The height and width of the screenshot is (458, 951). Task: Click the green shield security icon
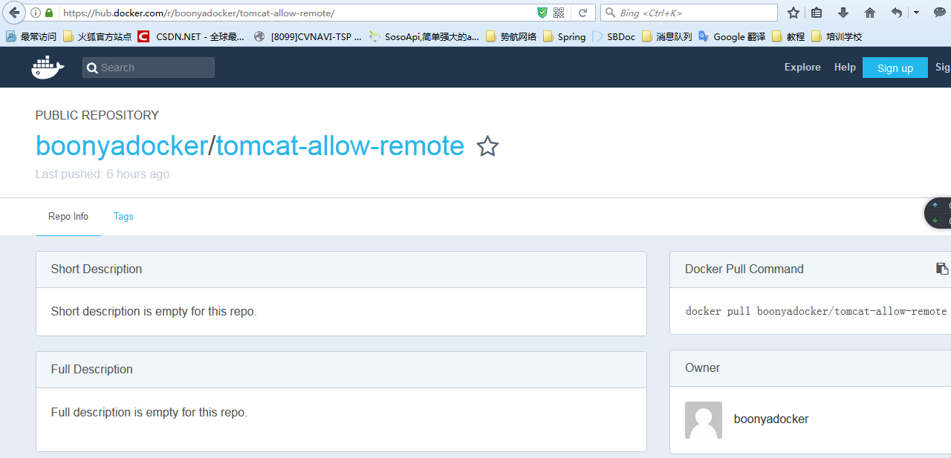542,13
